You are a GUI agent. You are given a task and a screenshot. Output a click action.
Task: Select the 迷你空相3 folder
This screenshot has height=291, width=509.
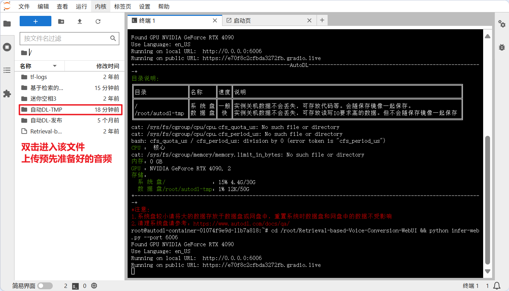pyautogui.click(x=70, y=99)
